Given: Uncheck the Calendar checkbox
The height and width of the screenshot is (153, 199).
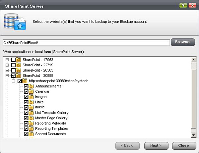Looking at the screenshot, I should (x=26, y=91).
